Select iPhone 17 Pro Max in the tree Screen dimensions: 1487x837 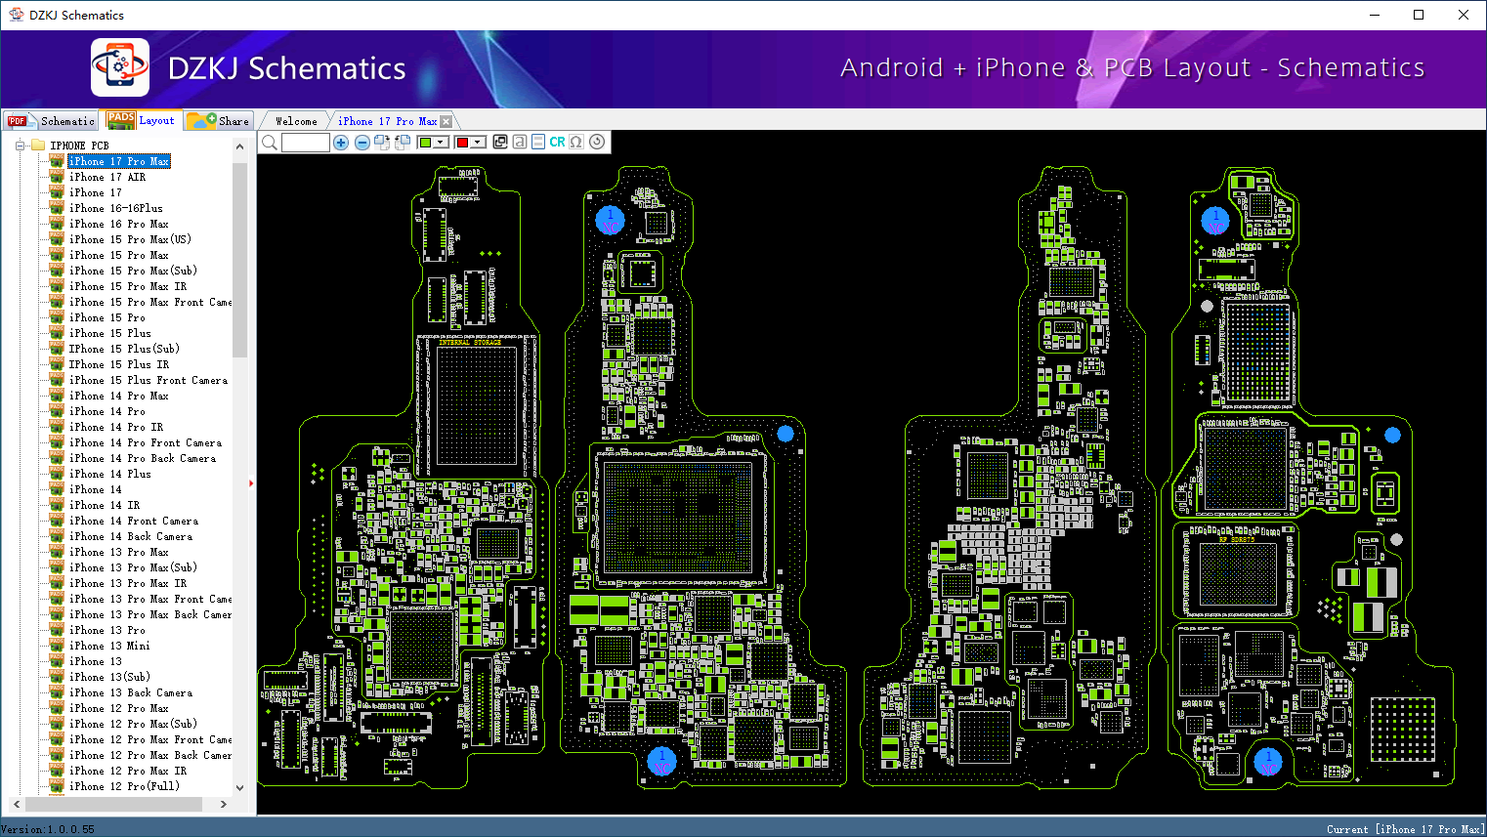pyautogui.click(x=118, y=161)
